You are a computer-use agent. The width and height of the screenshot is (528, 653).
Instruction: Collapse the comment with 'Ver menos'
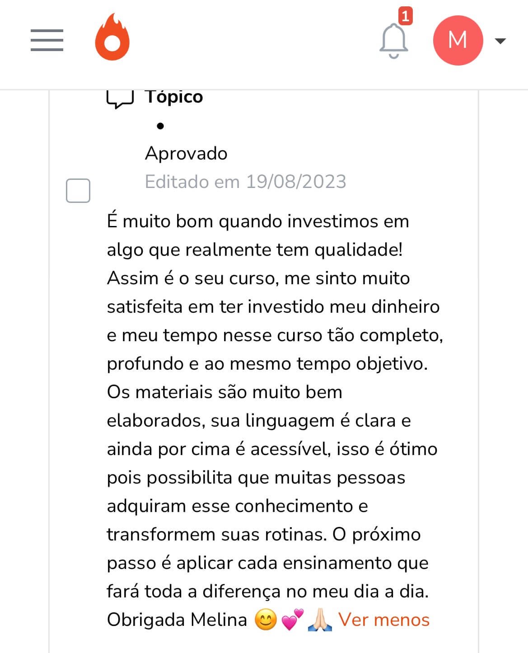383,620
